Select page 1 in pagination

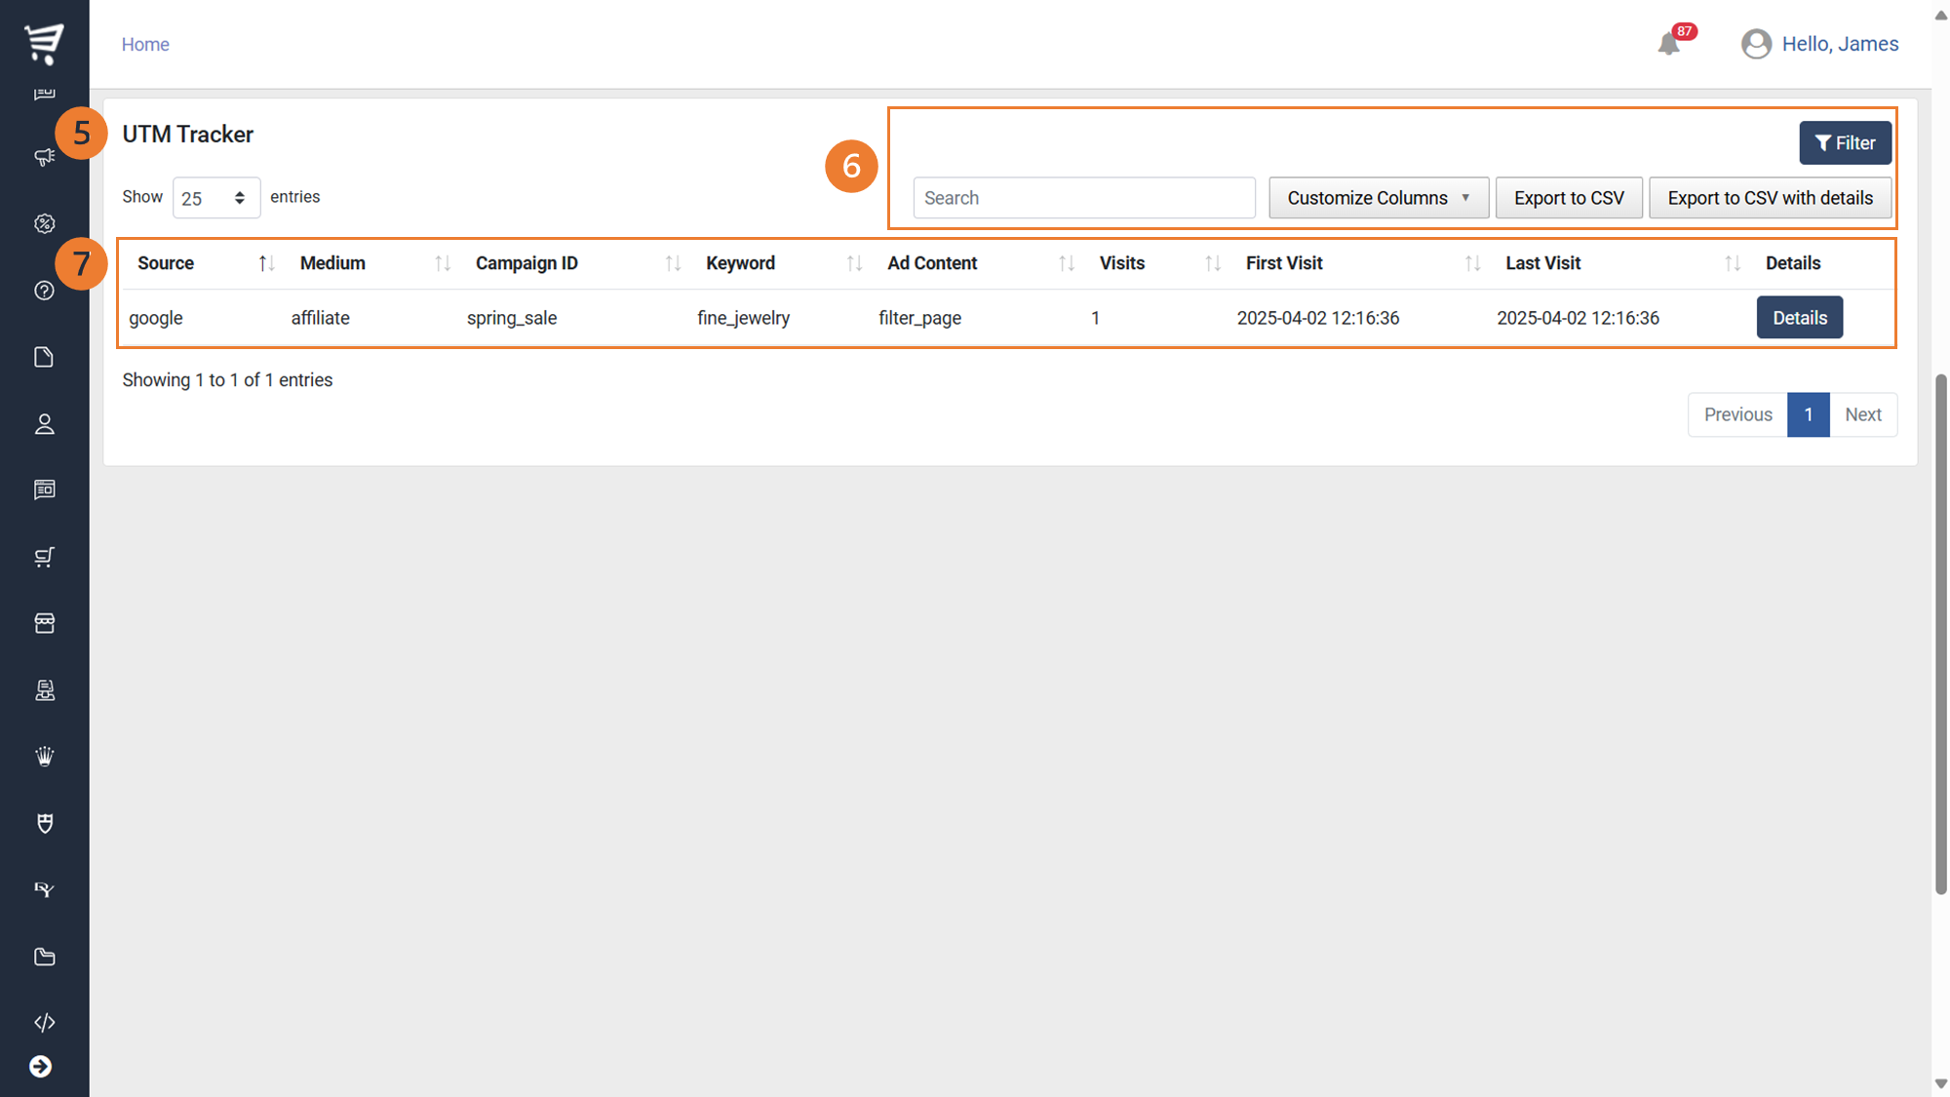pos(1808,414)
